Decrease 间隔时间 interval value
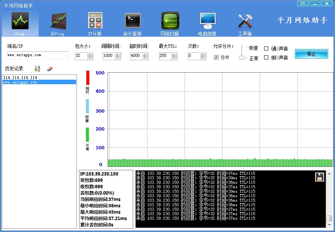This screenshot has height=232, width=335. tap(118, 58)
